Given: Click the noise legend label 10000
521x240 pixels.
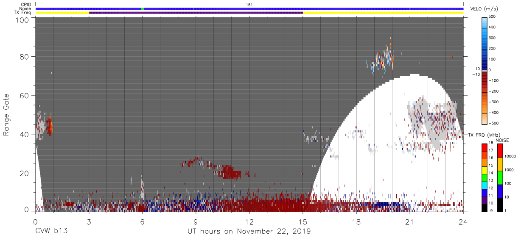Looking at the screenshot, I should click(x=511, y=156).
